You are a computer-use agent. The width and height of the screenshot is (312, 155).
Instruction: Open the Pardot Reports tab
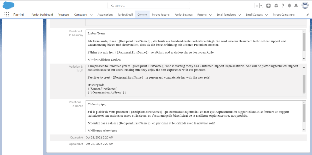pos(161,15)
